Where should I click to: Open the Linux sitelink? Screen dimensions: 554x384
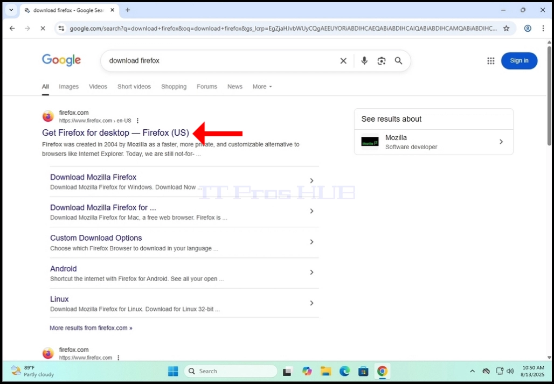coord(59,299)
